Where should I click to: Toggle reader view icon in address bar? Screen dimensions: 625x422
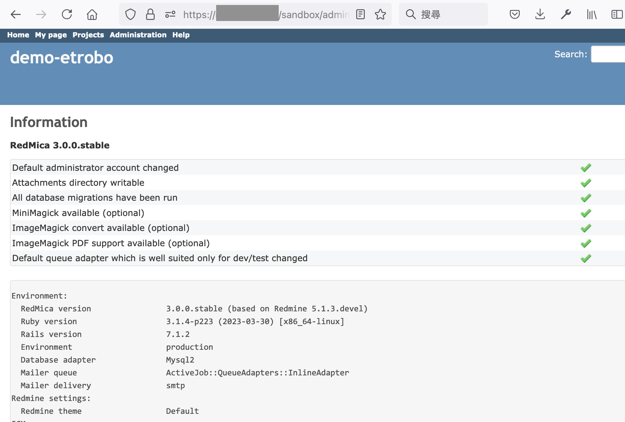tap(360, 14)
